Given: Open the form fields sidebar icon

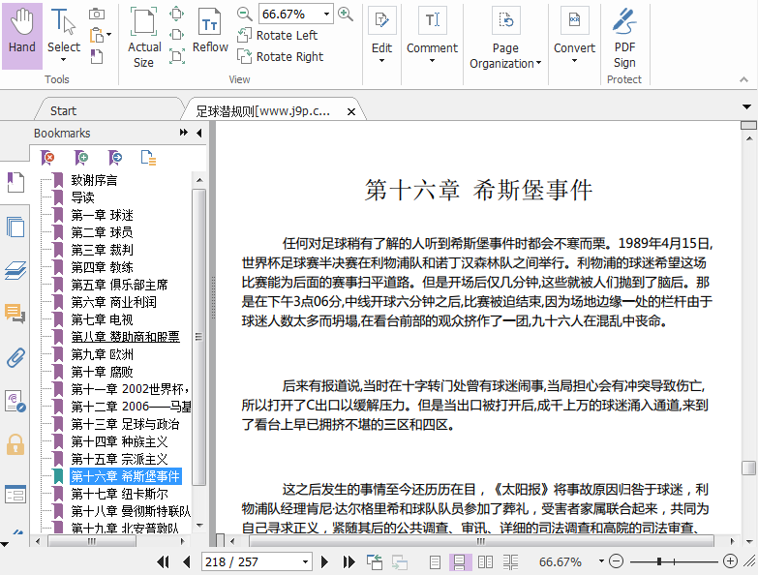Looking at the screenshot, I should (15, 495).
